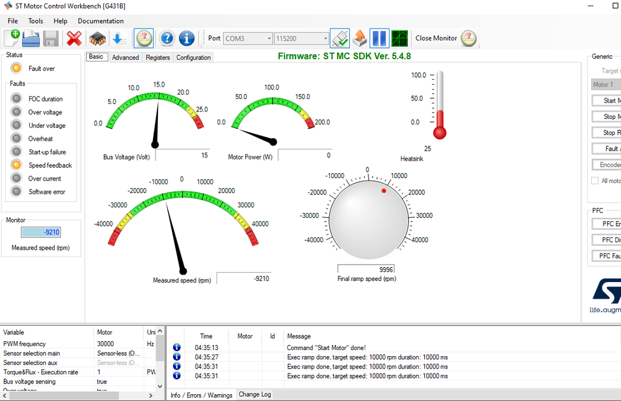Click the PFC Disable button
The height and width of the screenshot is (401, 621).
(606, 240)
